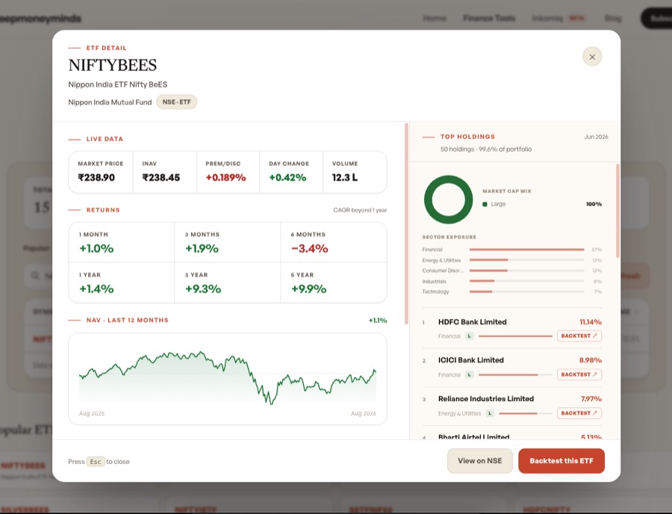Click the HDFC Bank 11.14% weight
The image size is (672, 514).
click(x=591, y=322)
